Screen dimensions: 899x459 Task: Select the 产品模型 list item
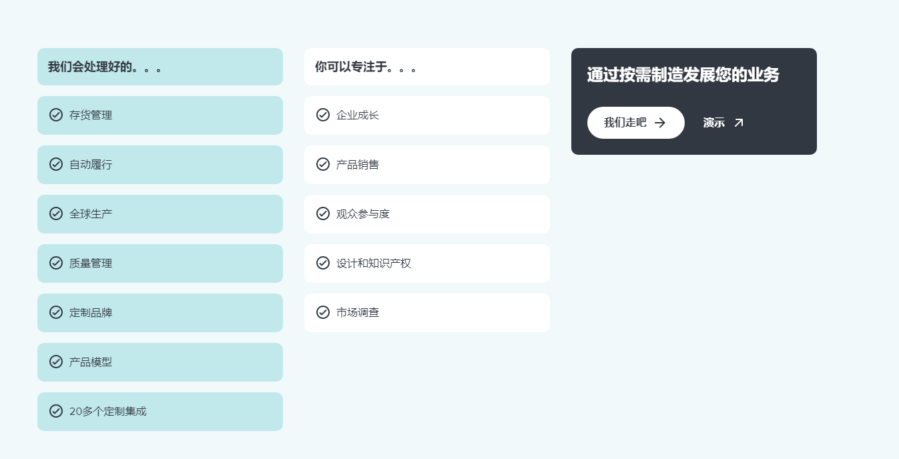coord(160,362)
